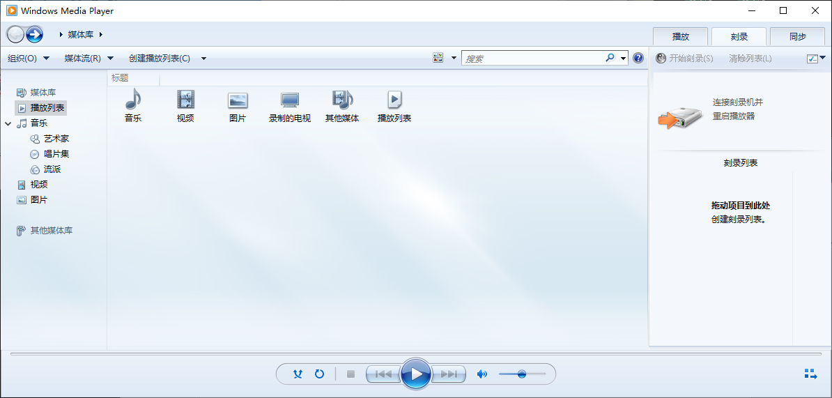Open the search options dropdown arrow
The image size is (832, 398).
624,59
